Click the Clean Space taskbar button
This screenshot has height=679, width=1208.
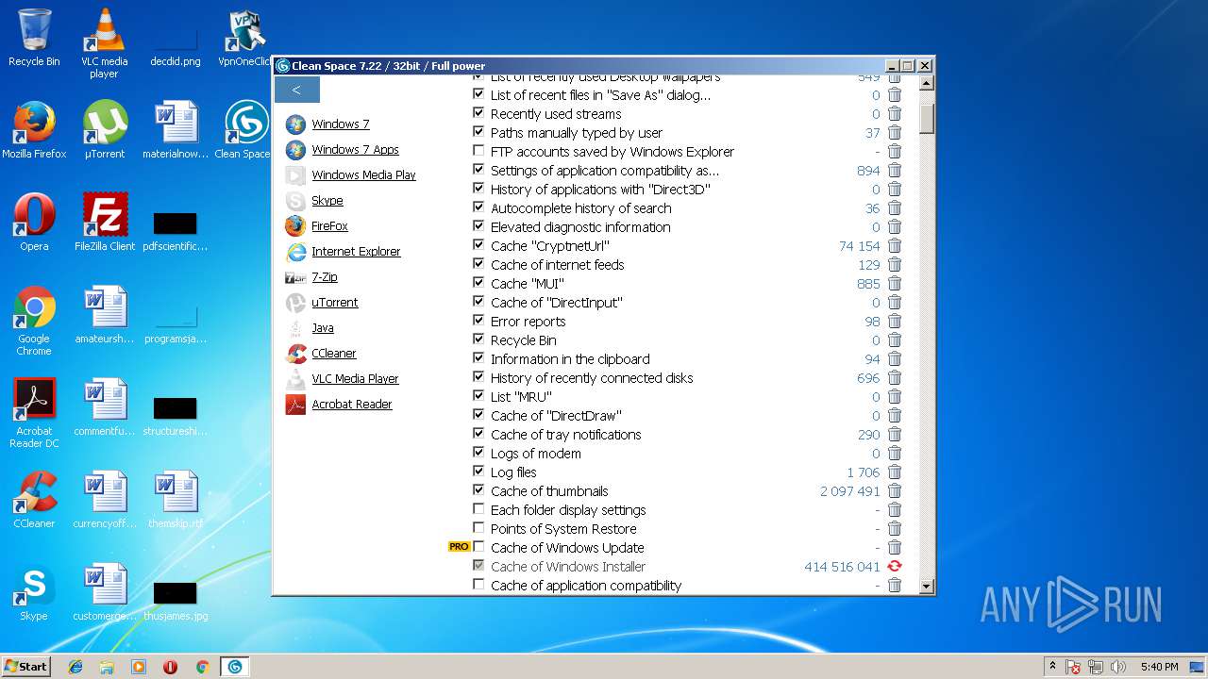pyautogui.click(x=234, y=667)
